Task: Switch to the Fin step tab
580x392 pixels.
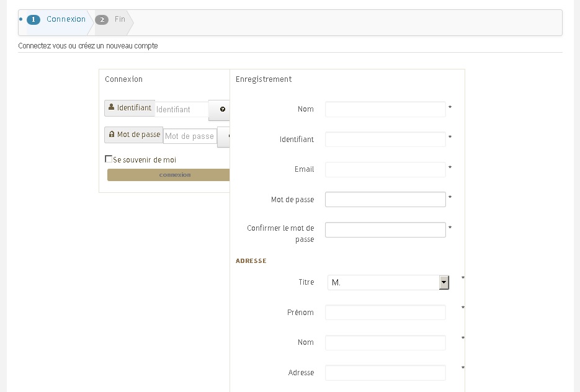Action: [120, 20]
